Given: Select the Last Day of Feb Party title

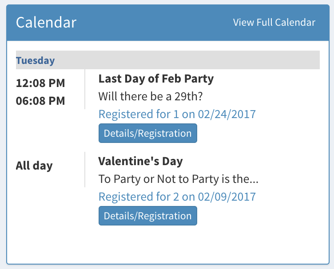Looking at the screenshot, I should pyautogui.click(x=156, y=79).
